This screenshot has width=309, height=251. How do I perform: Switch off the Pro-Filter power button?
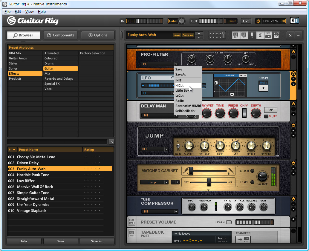pyautogui.click(x=293, y=52)
